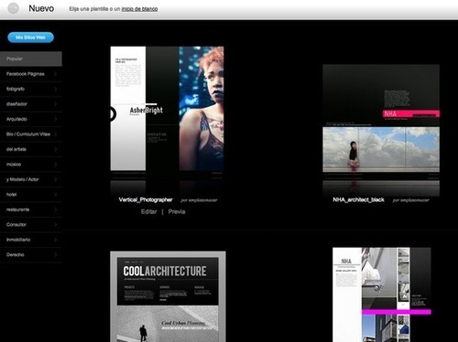Click the round logo icon beside Nuevo
458x342 pixels.
(x=13, y=8)
